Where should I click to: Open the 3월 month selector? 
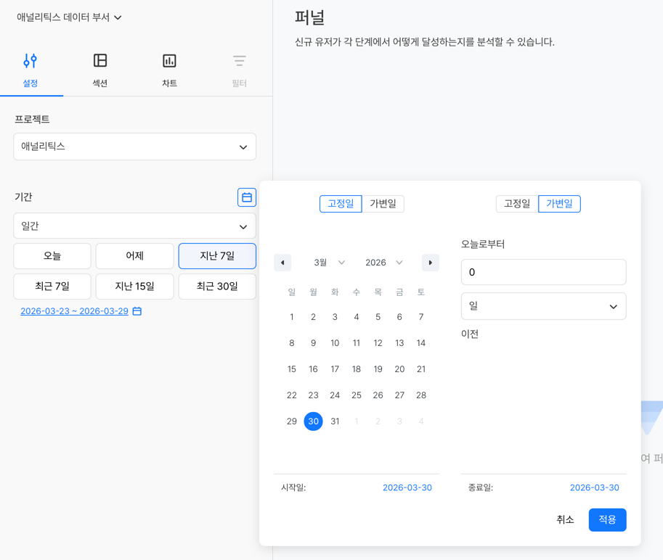pyautogui.click(x=329, y=263)
